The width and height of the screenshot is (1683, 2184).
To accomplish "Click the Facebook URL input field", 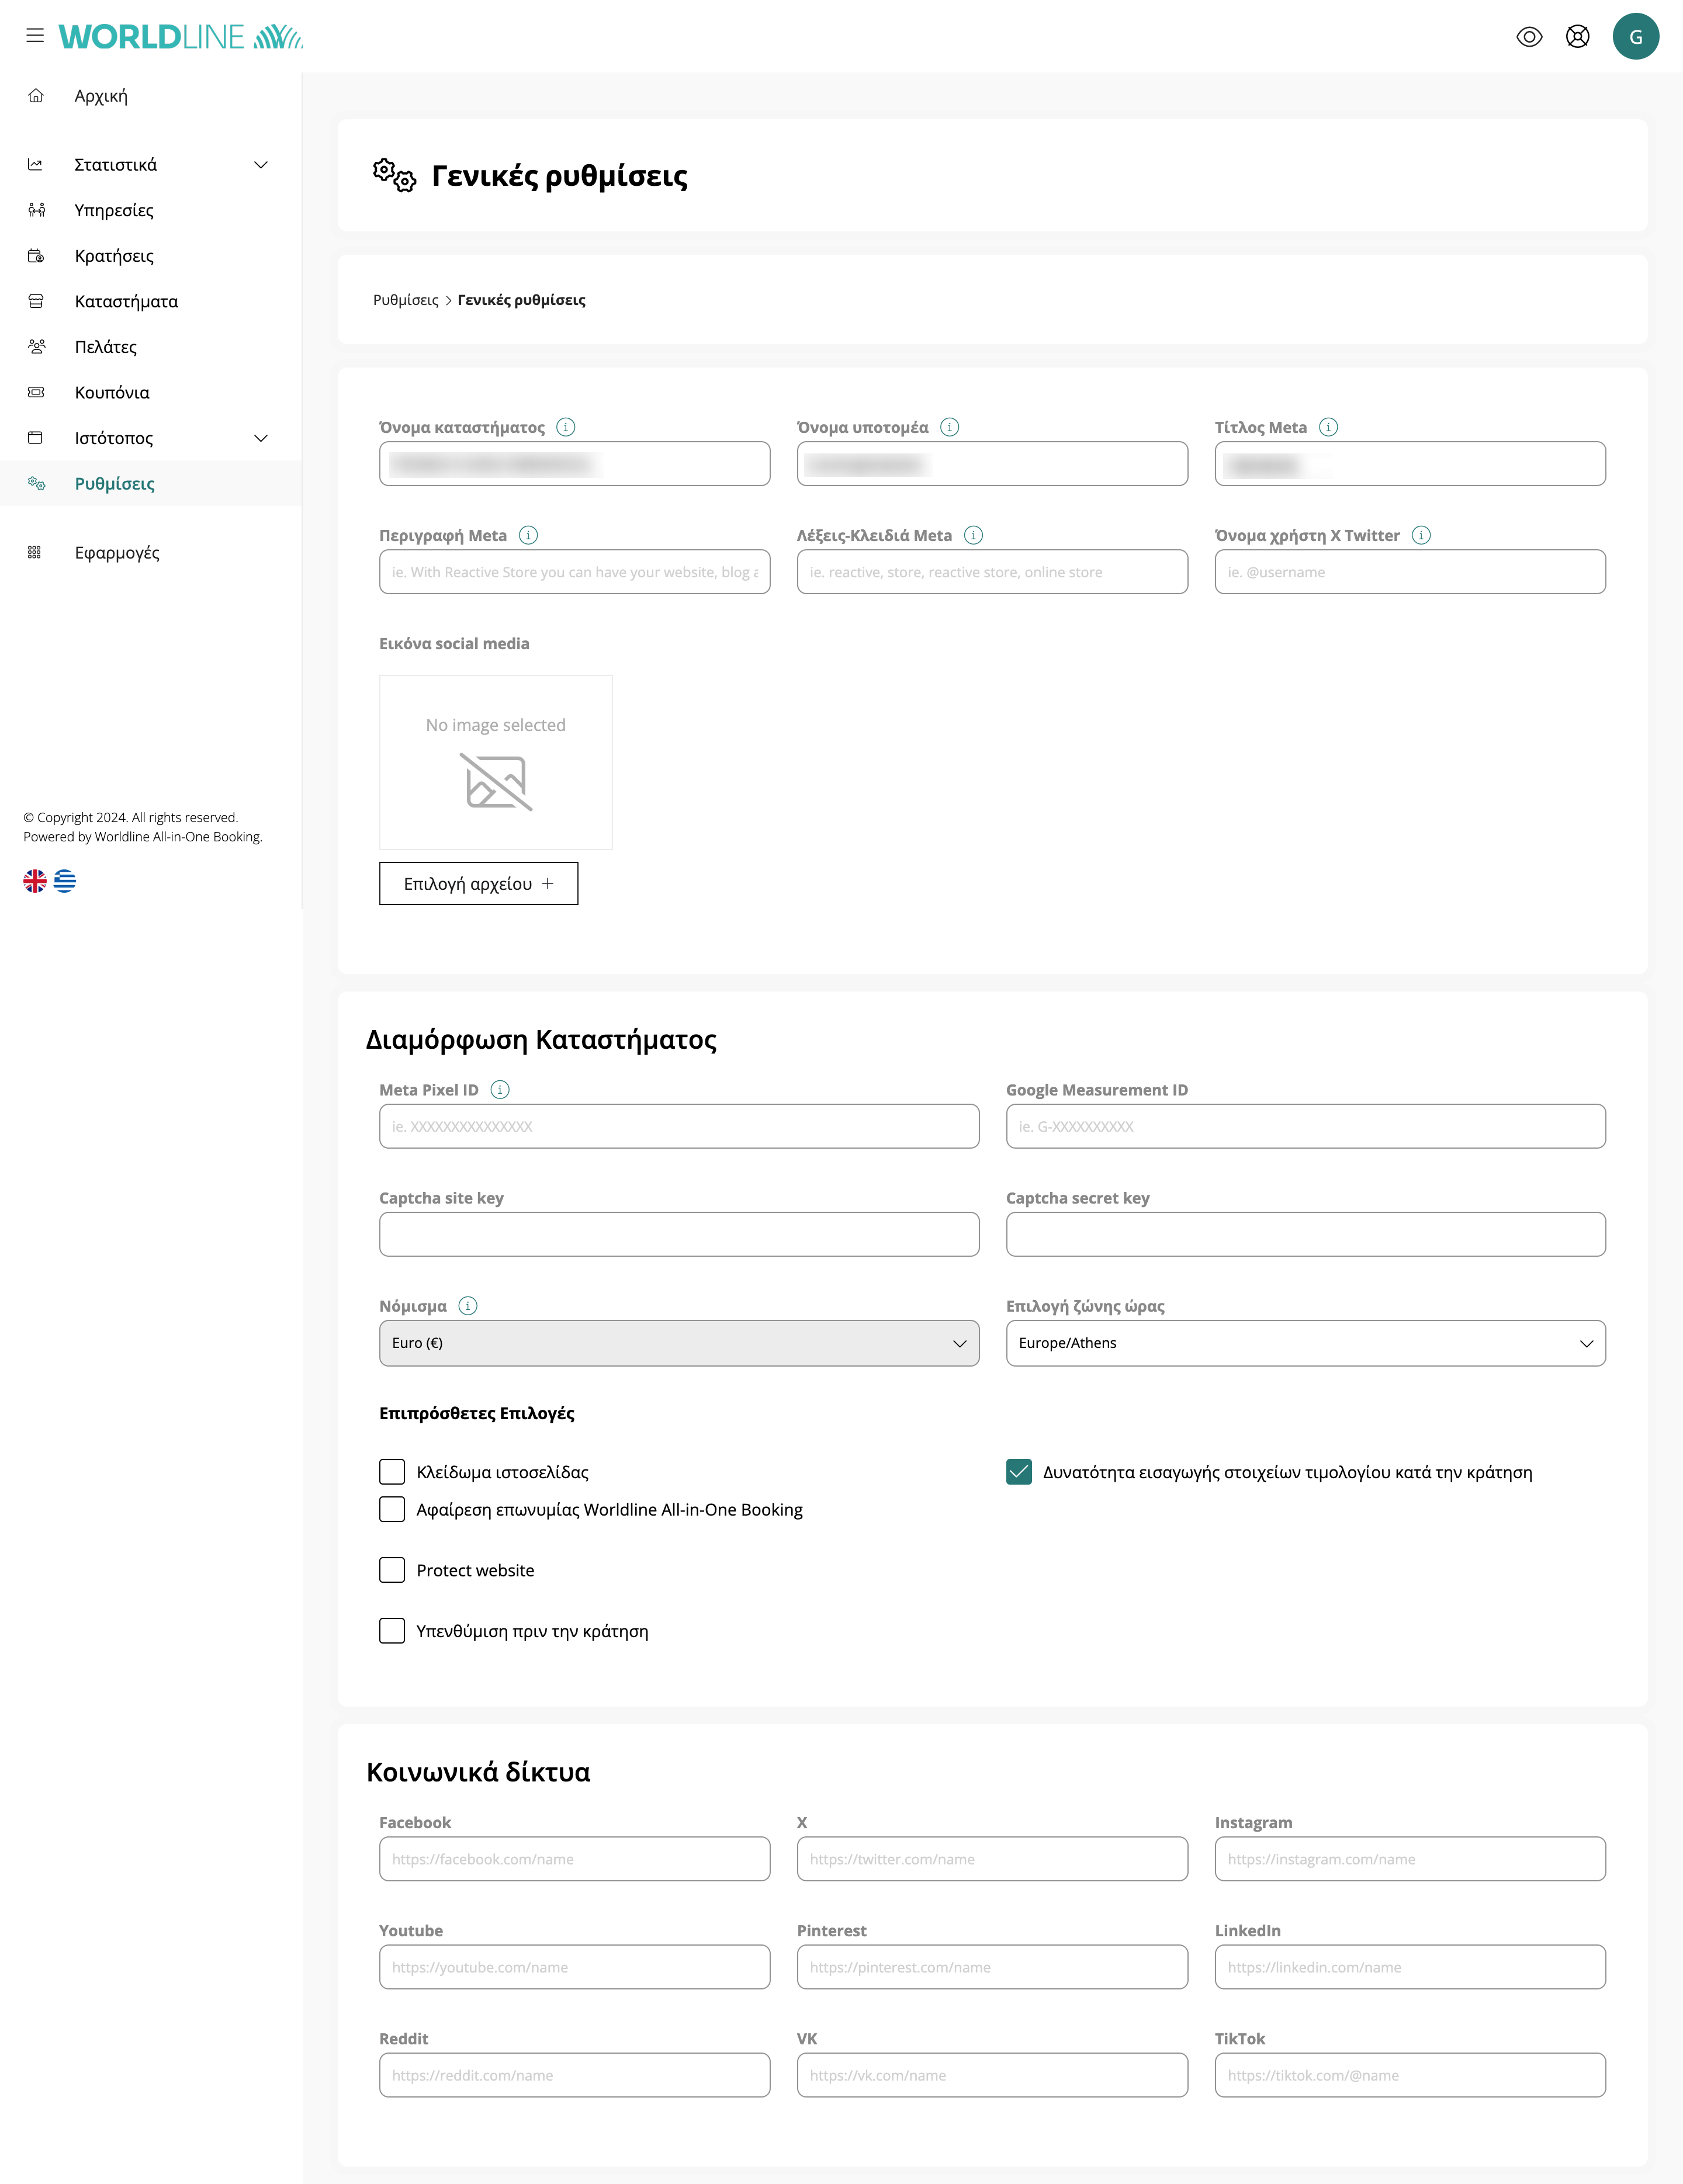I will tap(574, 1859).
